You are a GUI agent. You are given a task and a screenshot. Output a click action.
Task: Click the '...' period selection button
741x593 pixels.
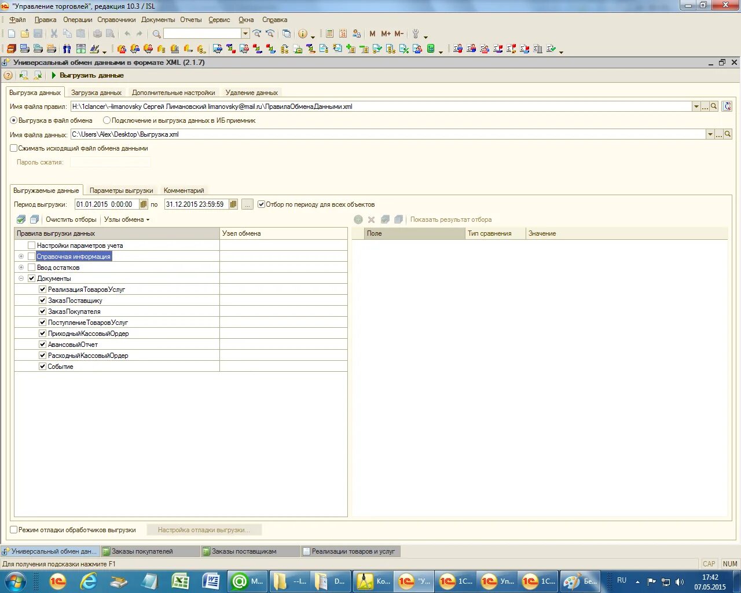click(247, 204)
